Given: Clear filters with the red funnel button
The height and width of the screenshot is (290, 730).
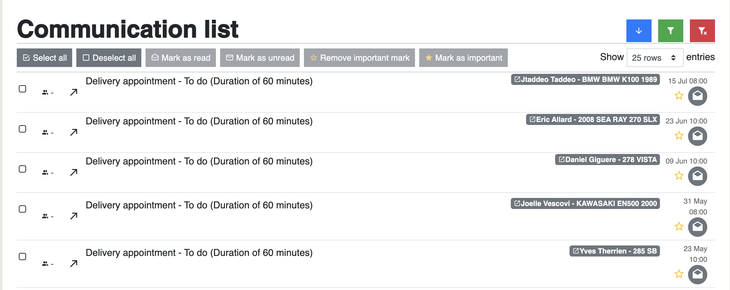Looking at the screenshot, I should click(702, 31).
